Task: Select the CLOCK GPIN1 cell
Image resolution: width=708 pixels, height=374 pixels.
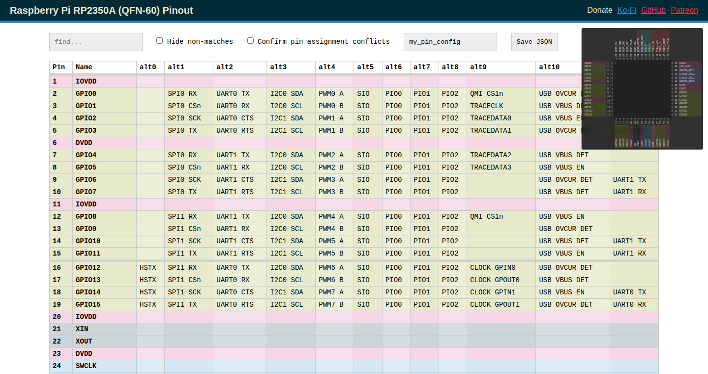Action: tap(501, 292)
